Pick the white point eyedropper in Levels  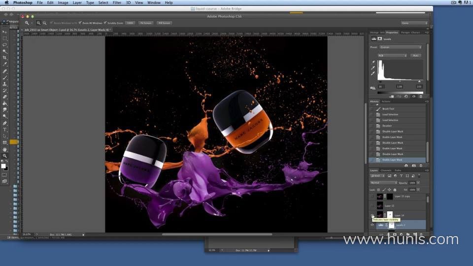click(x=373, y=73)
